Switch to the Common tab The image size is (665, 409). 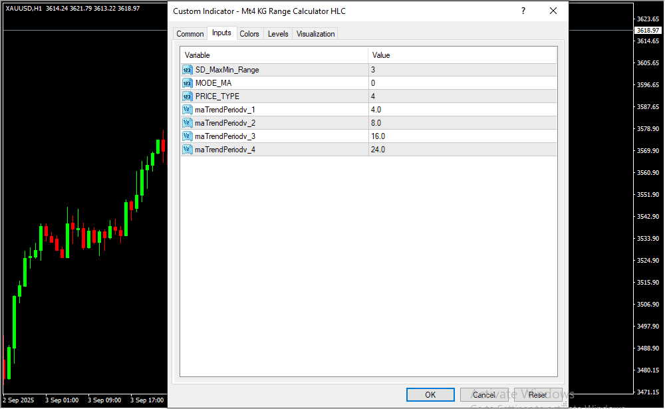tap(190, 34)
